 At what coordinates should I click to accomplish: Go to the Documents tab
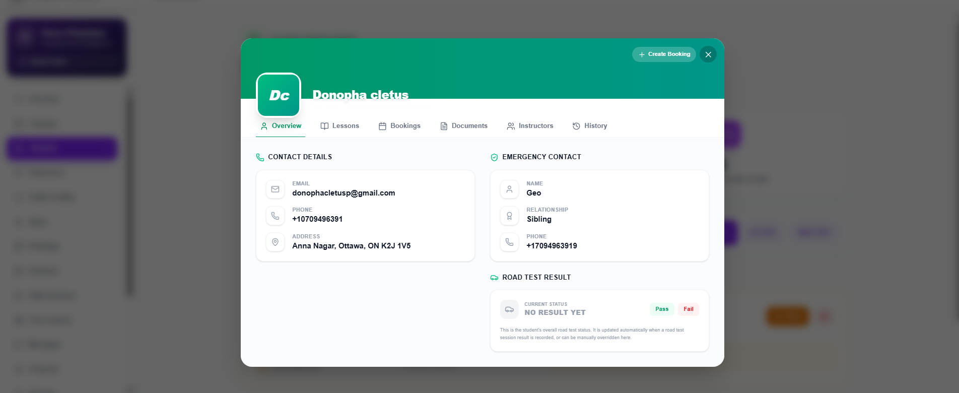(464, 126)
